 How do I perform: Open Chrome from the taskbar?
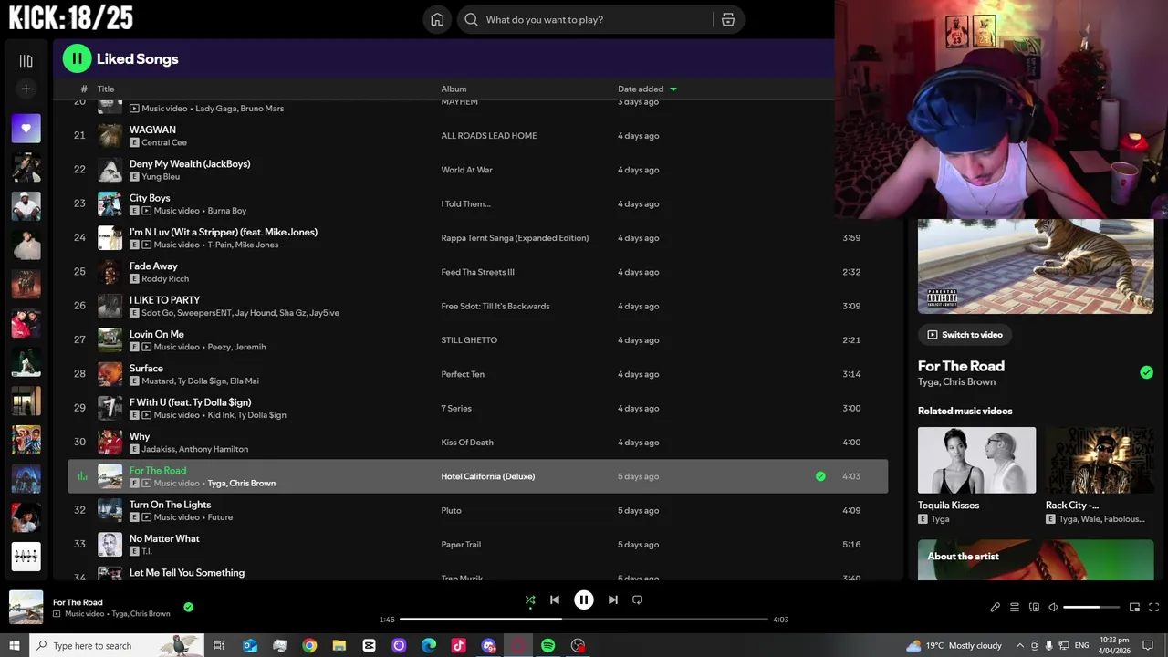(309, 645)
